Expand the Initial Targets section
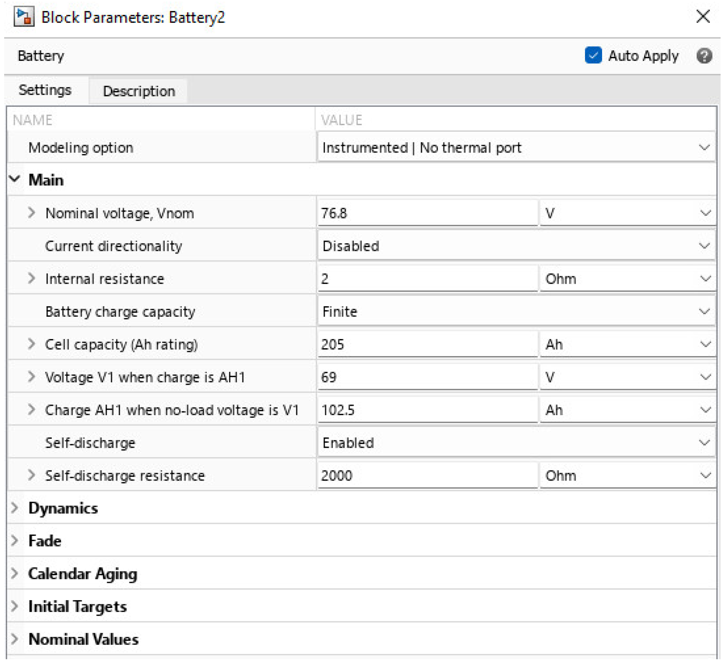 [15, 606]
